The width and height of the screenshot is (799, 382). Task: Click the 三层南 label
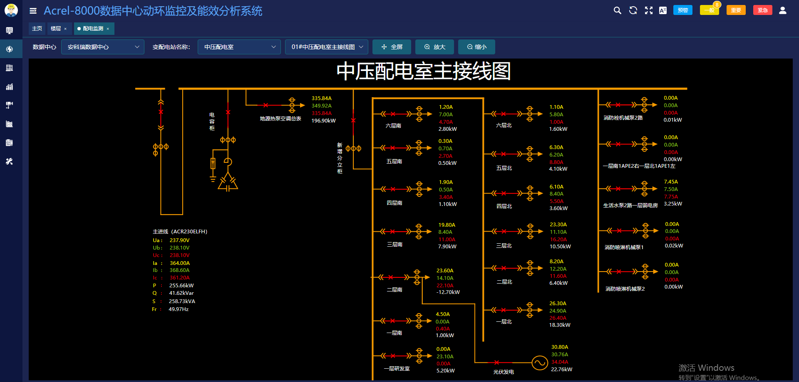(395, 245)
